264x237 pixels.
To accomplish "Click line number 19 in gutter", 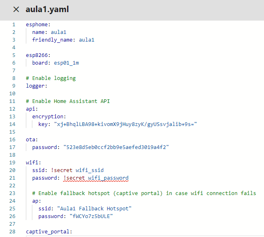I will tap(12, 163).
